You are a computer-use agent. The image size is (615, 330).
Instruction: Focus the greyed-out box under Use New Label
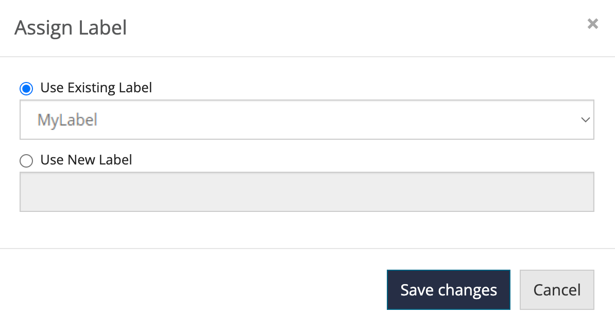[306, 192]
